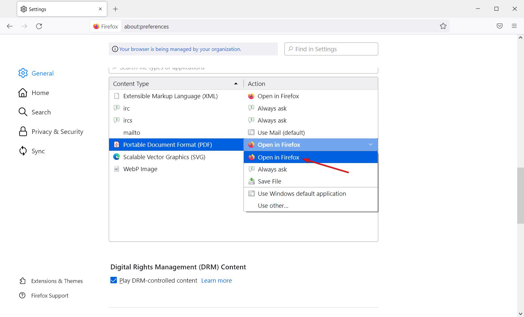The image size is (524, 317).
Task: Close the Settings tab
Action: (x=100, y=9)
